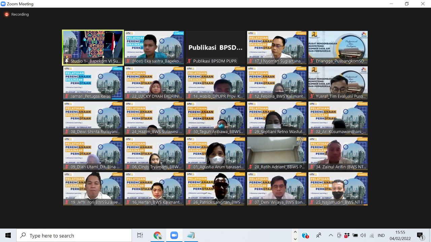Open the notification center with 1 alert

point(420,235)
